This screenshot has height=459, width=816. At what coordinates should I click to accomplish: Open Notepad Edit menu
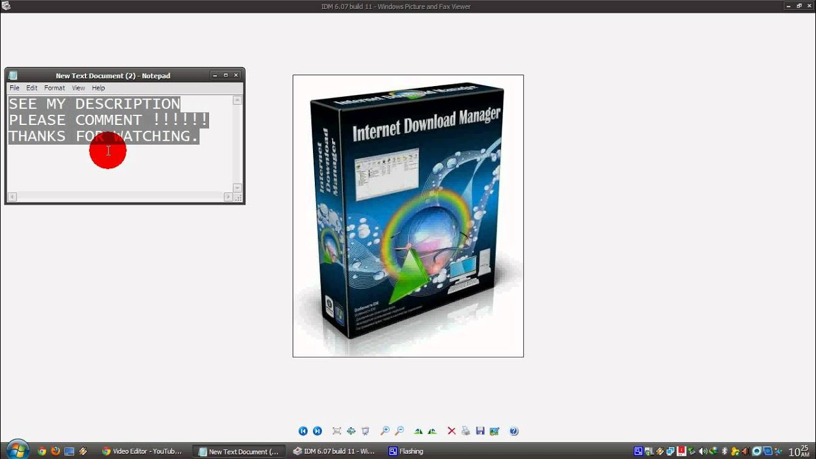tap(32, 88)
